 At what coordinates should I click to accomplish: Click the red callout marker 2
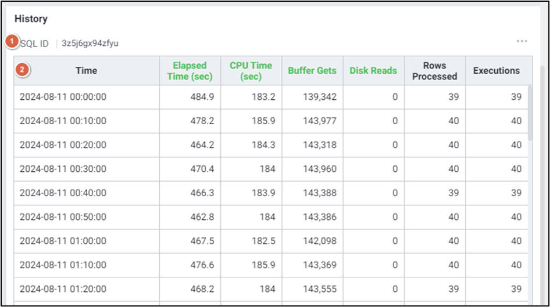(22, 70)
